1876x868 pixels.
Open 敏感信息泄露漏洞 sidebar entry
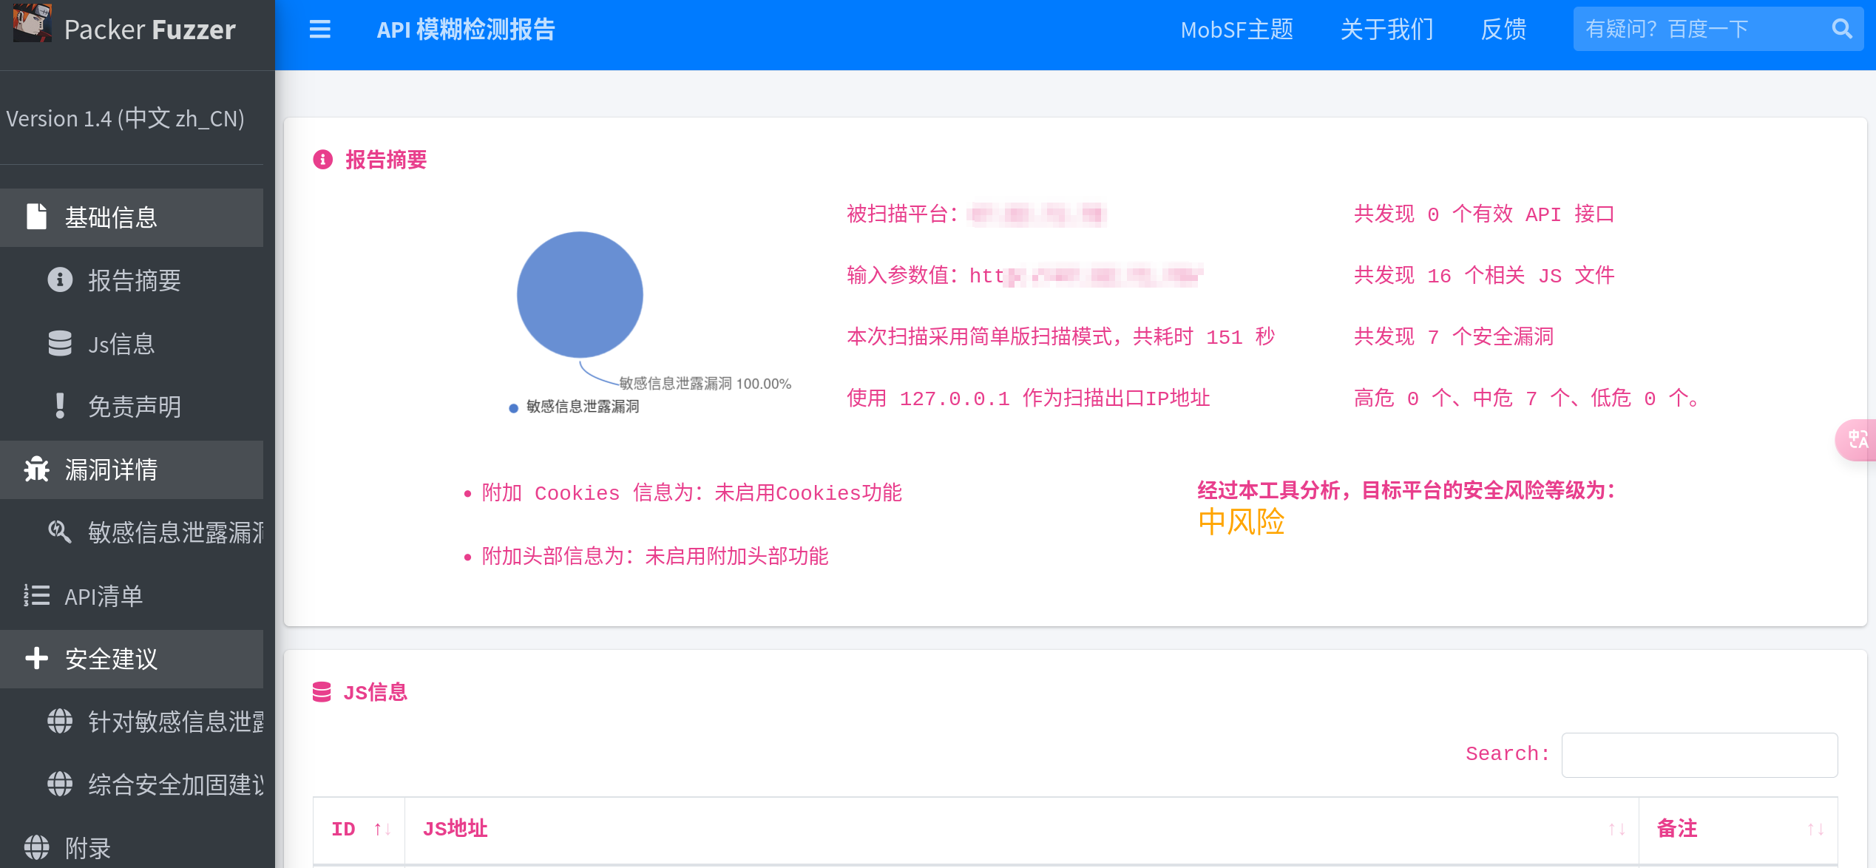175,532
